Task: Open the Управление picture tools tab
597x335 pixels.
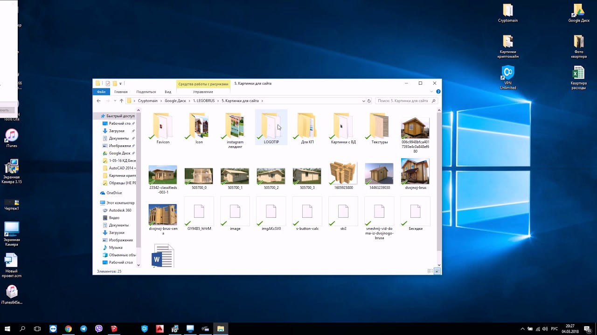Action: tap(203, 92)
